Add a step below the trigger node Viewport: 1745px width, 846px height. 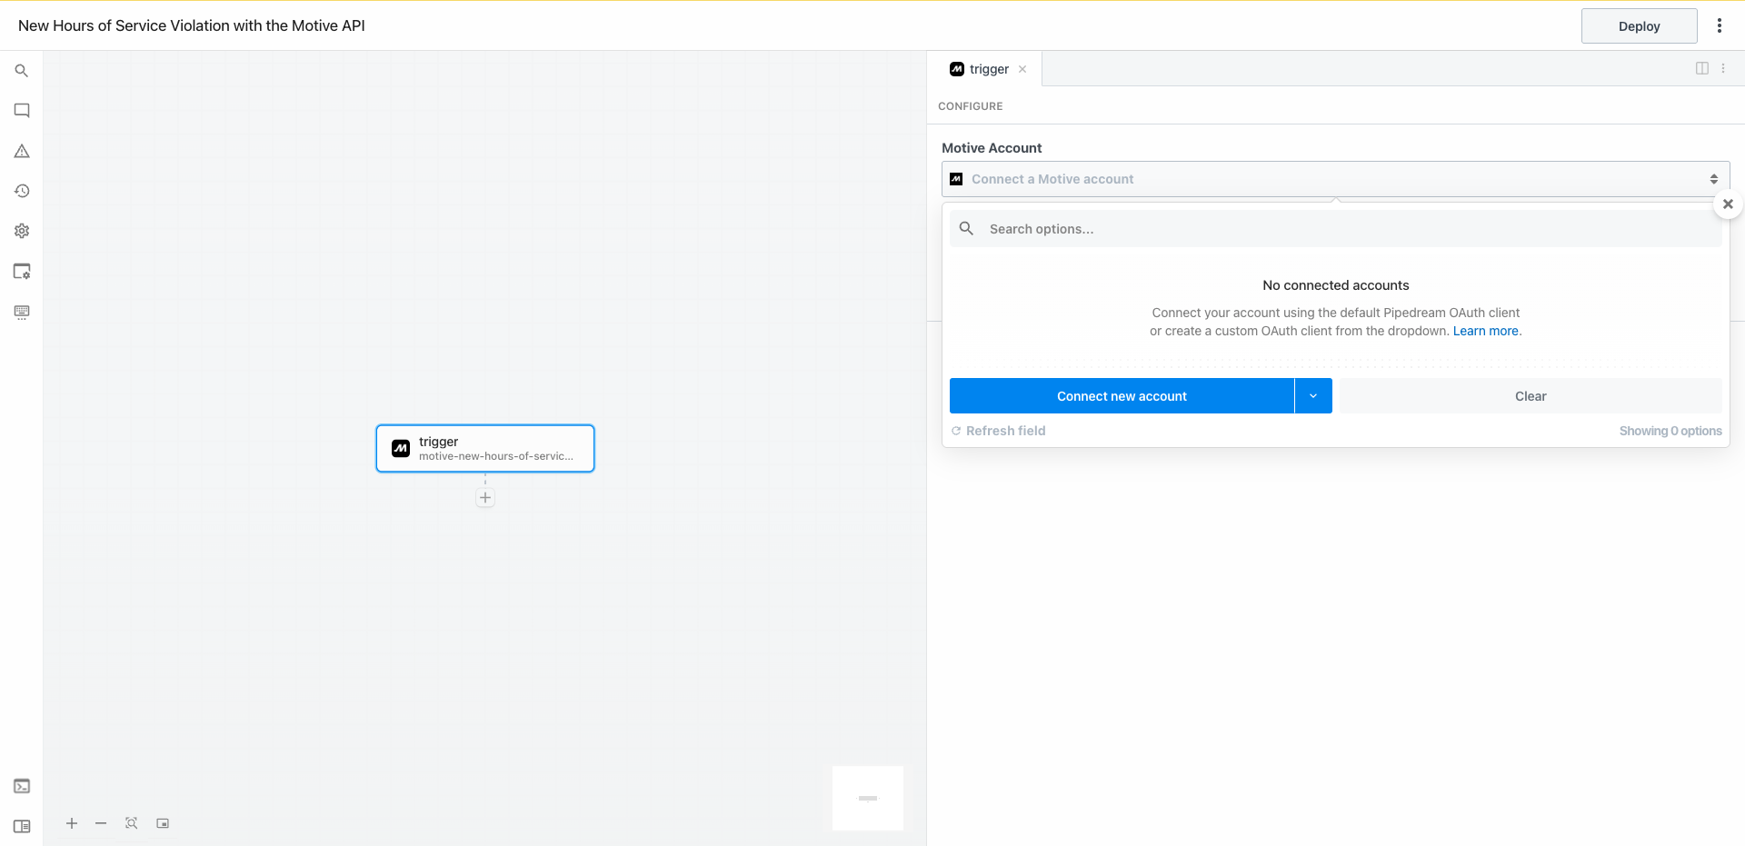485,498
